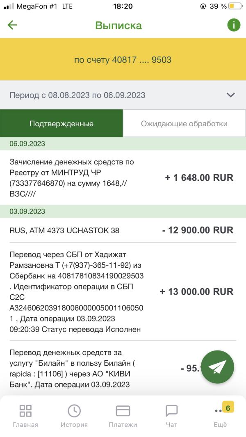Tap the floating paper plane send button
The image size is (246, 437).
pyautogui.click(x=217, y=367)
